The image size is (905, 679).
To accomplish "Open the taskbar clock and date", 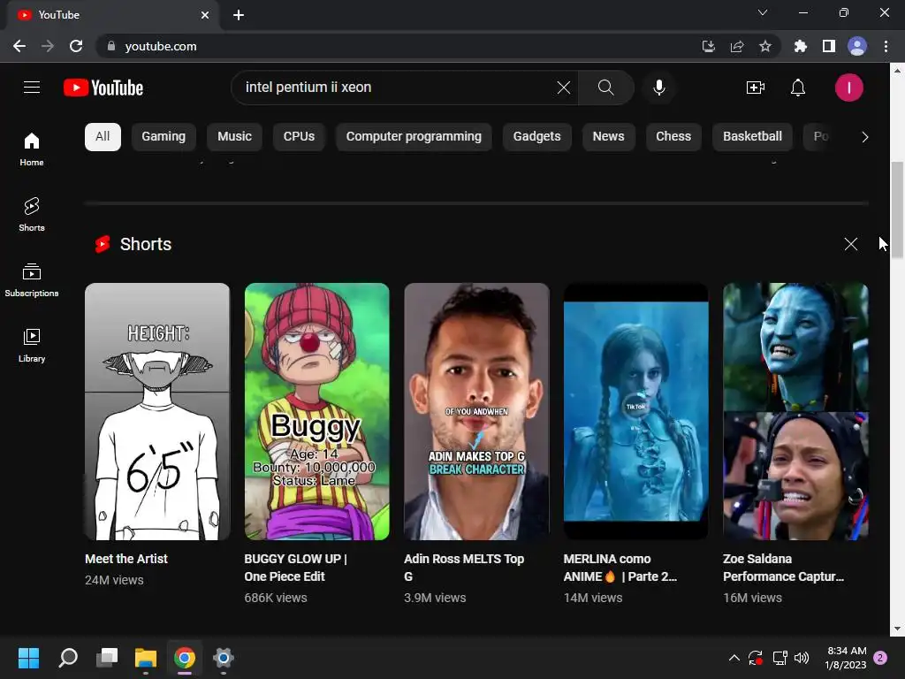I will tap(846, 658).
